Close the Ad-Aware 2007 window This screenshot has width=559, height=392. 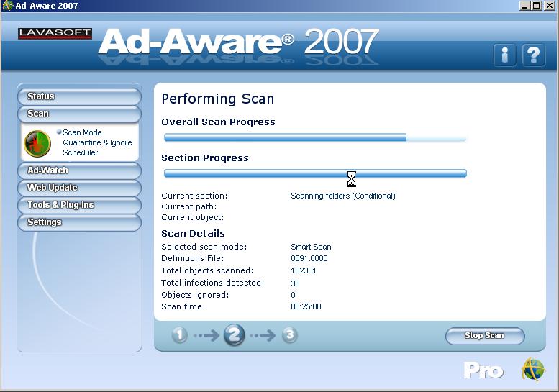(550, 5)
